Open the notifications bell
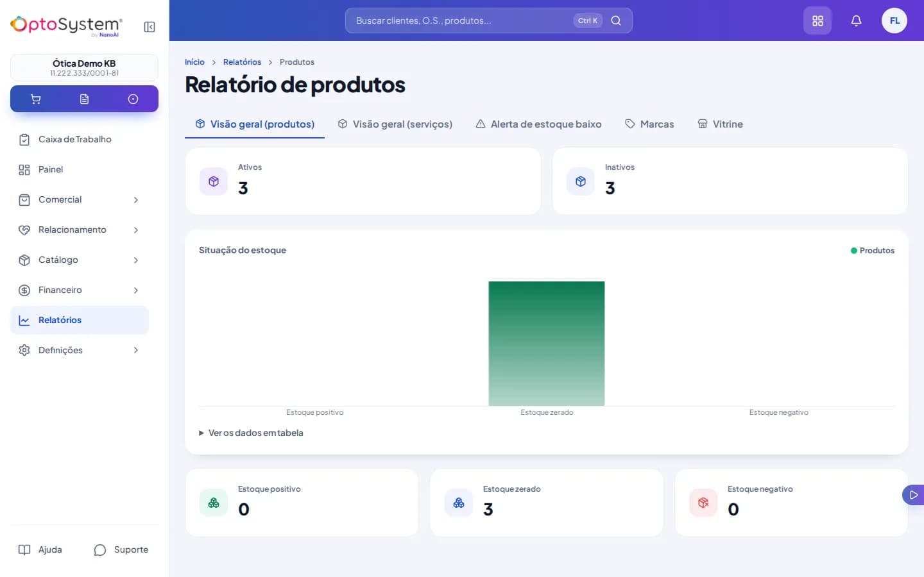The image size is (924, 577). click(x=856, y=21)
